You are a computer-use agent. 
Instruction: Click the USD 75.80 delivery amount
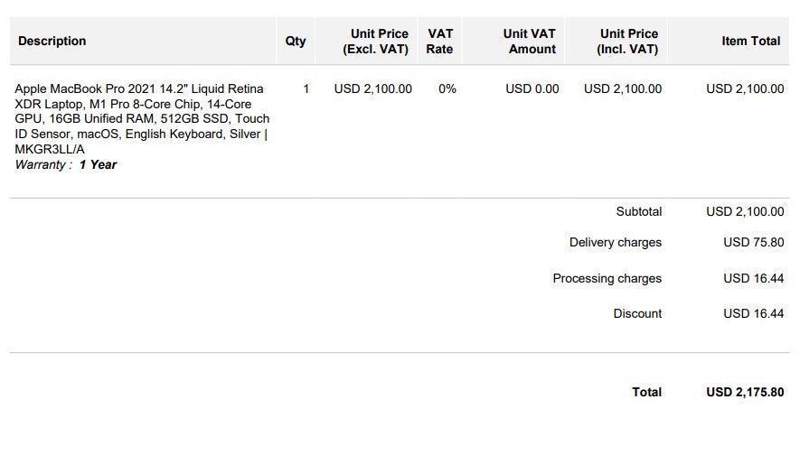click(753, 243)
